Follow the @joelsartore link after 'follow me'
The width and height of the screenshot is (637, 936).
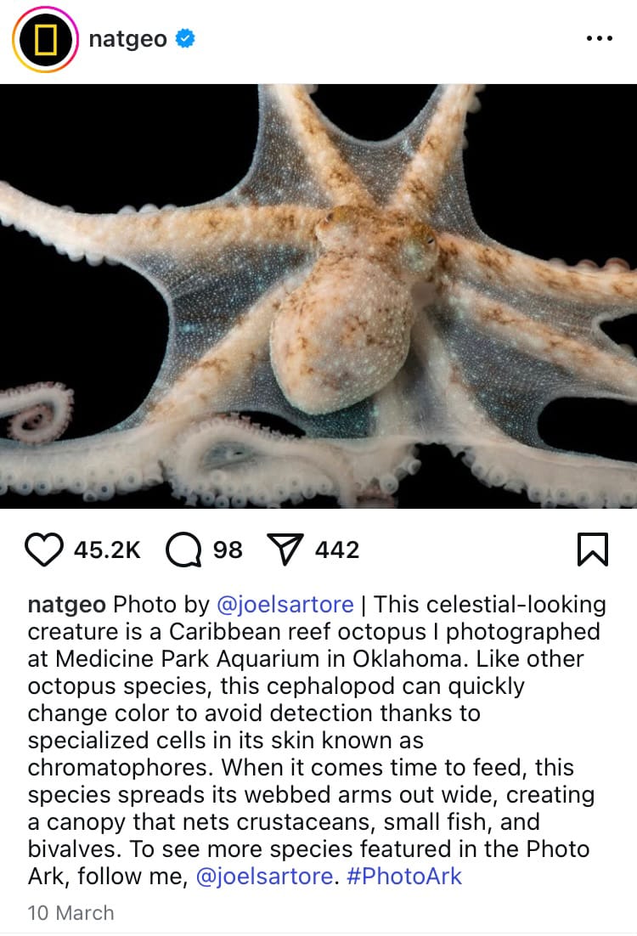[264, 877]
